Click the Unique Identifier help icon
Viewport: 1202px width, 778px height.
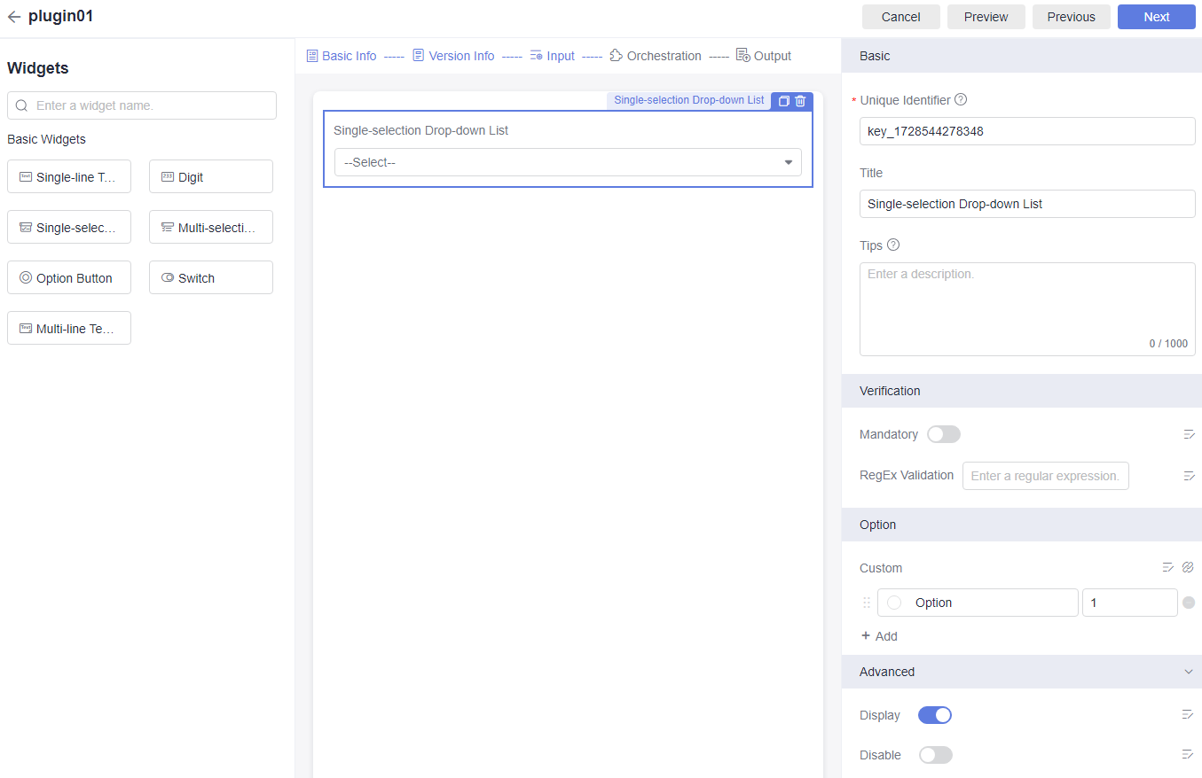point(961,100)
